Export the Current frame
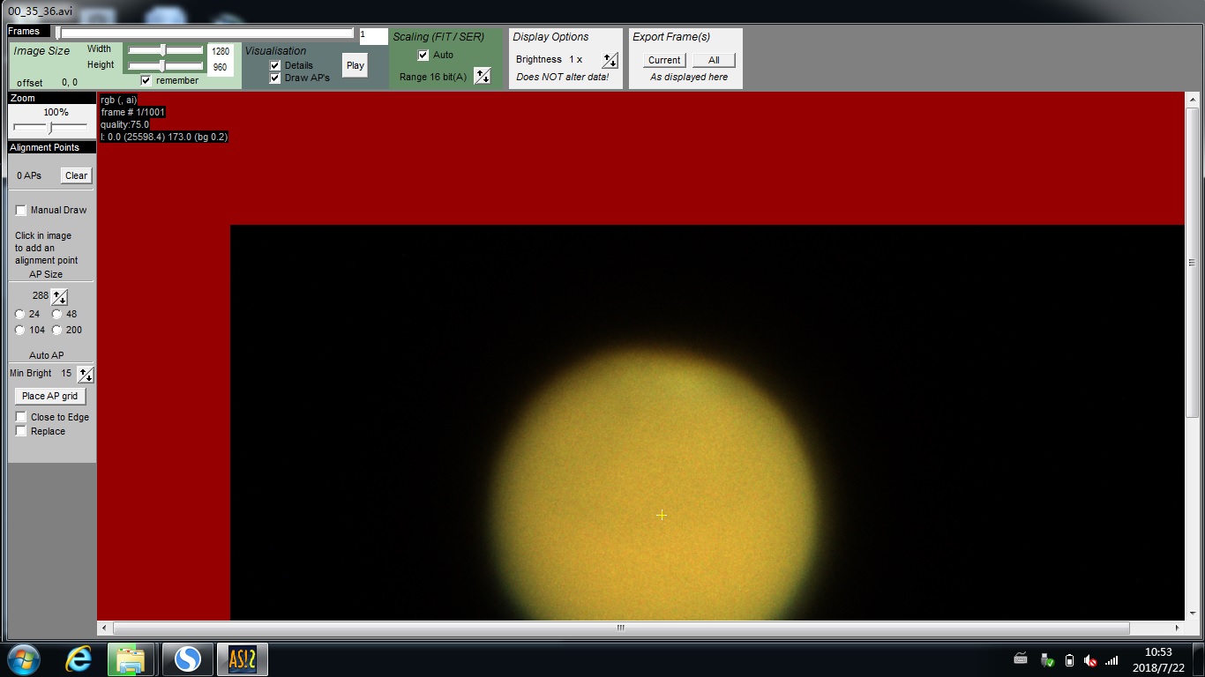Image resolution: width=1205 pixels, height=677 pixels. click(x=663, y=60)
